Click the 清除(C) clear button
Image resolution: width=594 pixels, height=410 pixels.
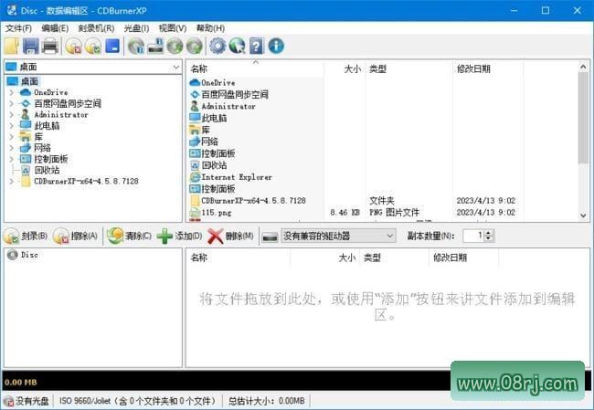click(x=129, y=236)
